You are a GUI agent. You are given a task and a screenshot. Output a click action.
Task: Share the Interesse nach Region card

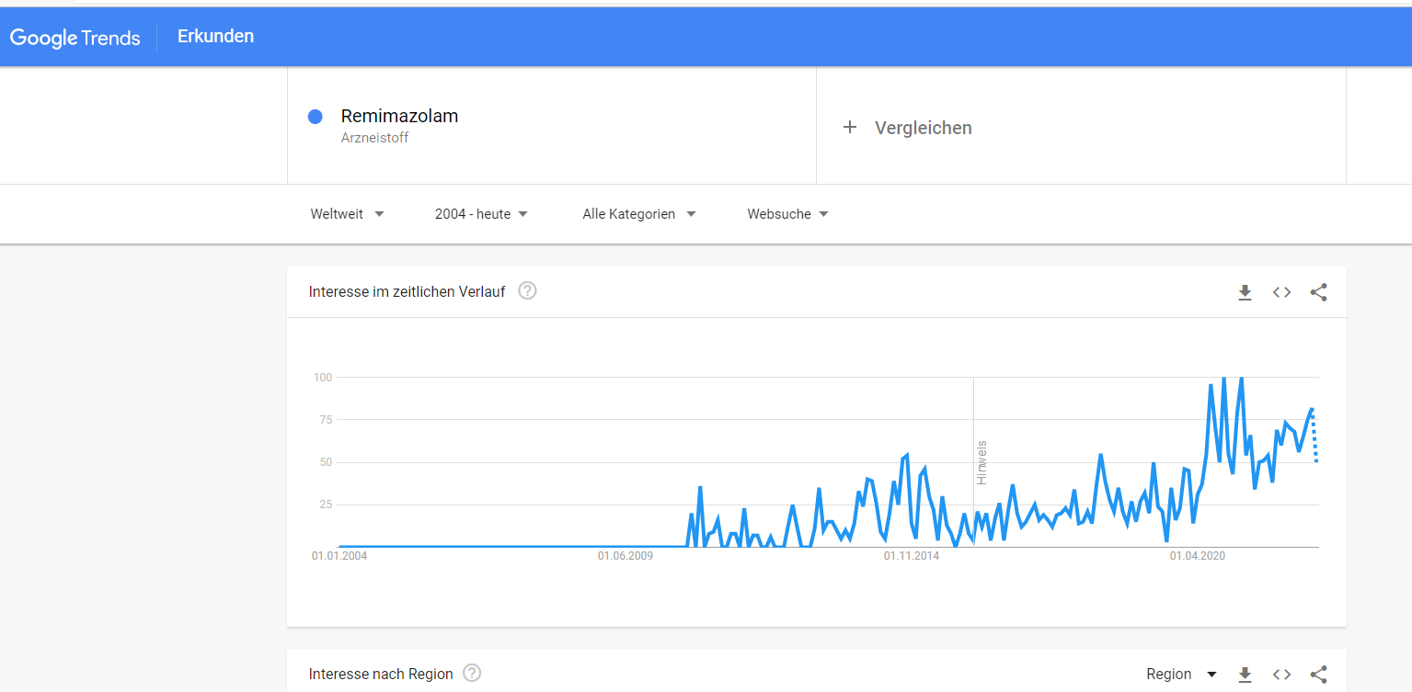tap(1318, 675)
